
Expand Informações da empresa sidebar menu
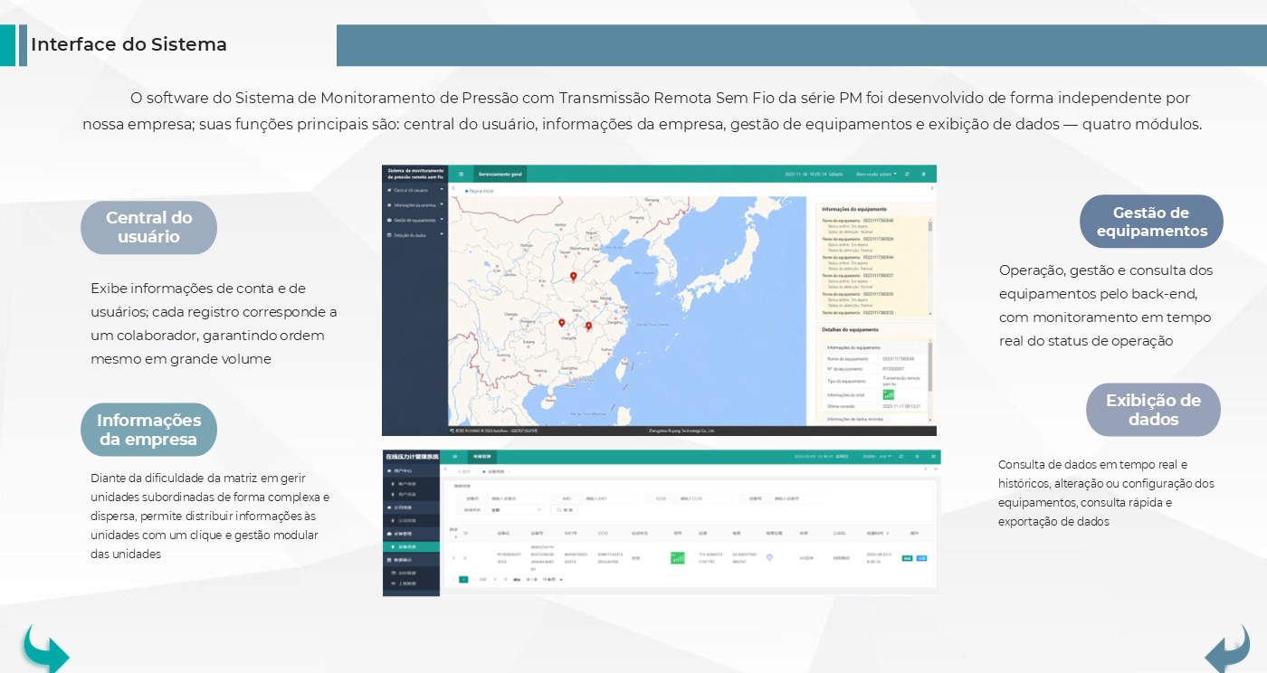(x=414, y=204)
